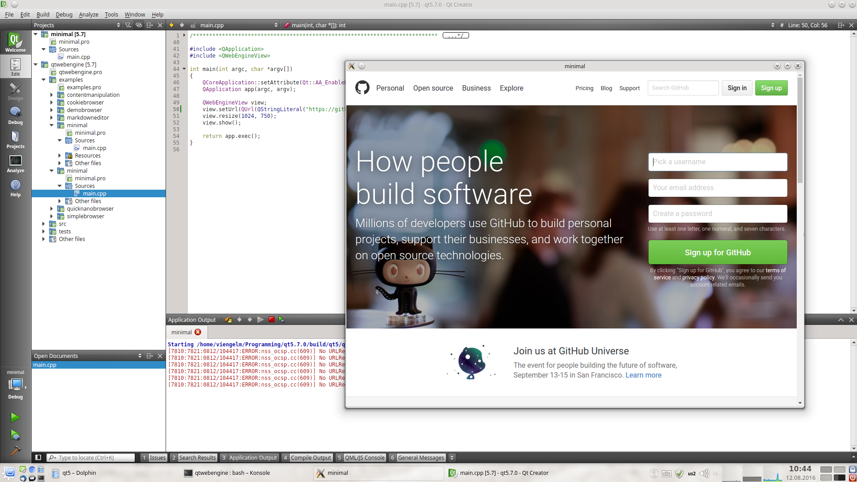Click the Build project hammer icon

point(15,451)
